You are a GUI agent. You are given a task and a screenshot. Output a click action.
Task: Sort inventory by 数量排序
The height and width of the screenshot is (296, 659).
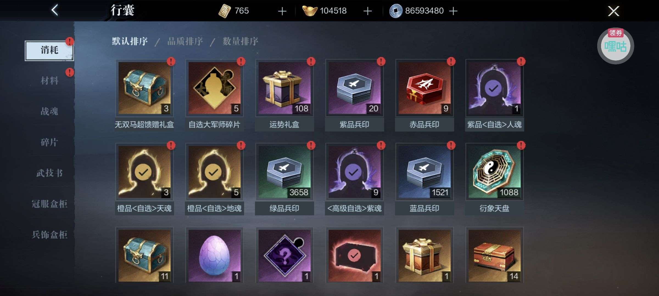pyautogui.click(x=241, y=41)
